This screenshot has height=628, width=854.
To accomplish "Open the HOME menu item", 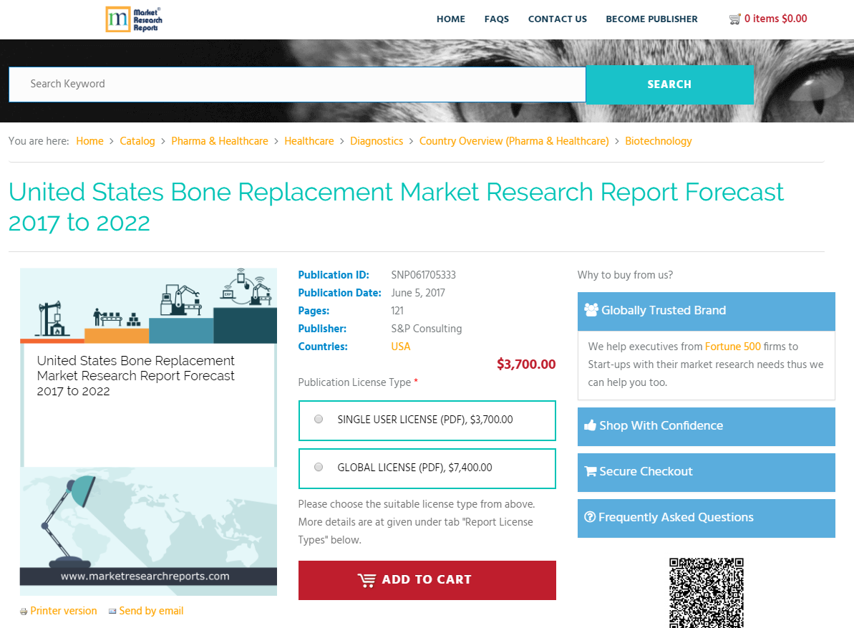I will pos(450,19).
